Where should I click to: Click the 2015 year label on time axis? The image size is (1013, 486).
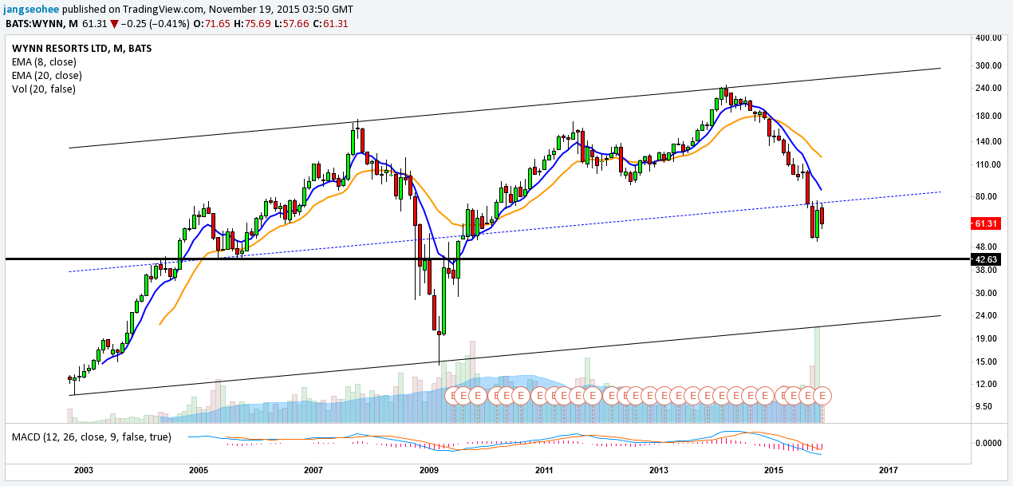pos(775,472)
